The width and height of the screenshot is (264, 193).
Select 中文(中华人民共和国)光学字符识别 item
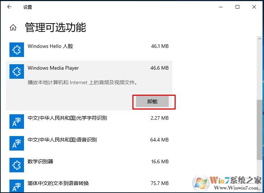67,118
